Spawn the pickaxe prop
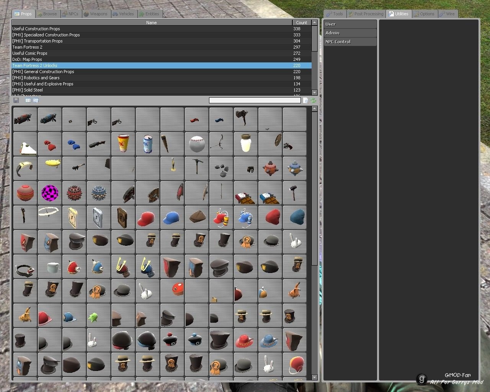This screenshot has width=490, height=392. [196, 168]
